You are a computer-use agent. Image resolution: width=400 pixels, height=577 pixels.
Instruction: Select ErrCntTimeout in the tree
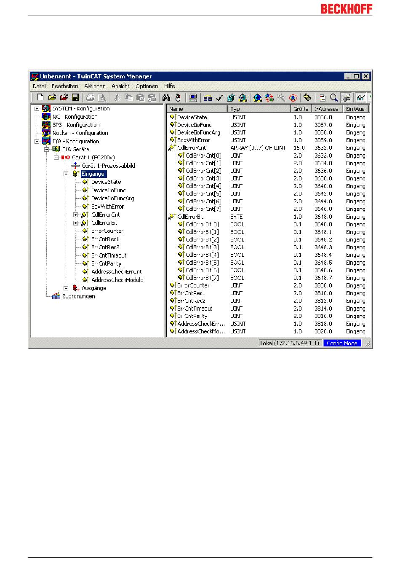[109, 255]
